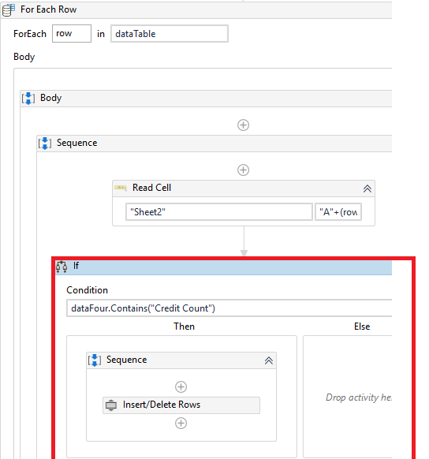Click the Insert/Delete Rows activity icon
429x459 pixels.
point(111,405)
